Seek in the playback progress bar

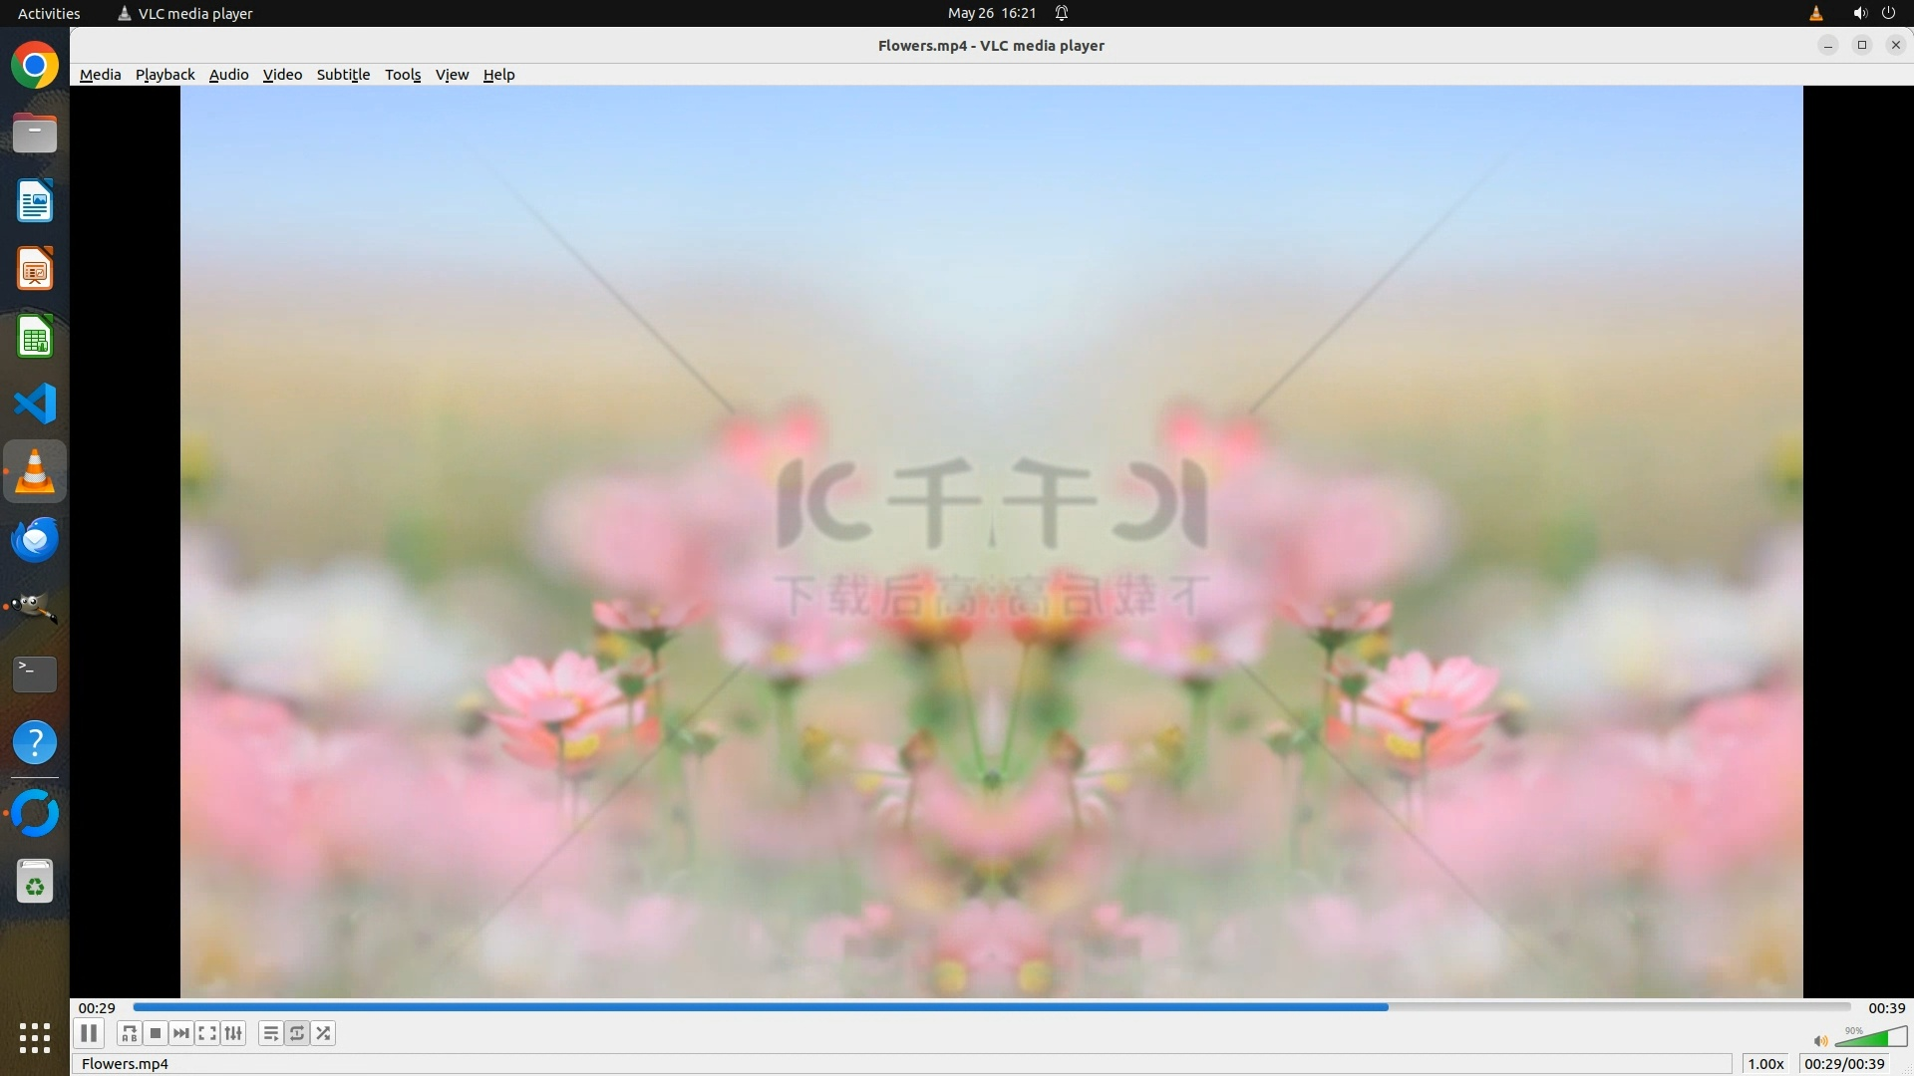[991, 1007]
